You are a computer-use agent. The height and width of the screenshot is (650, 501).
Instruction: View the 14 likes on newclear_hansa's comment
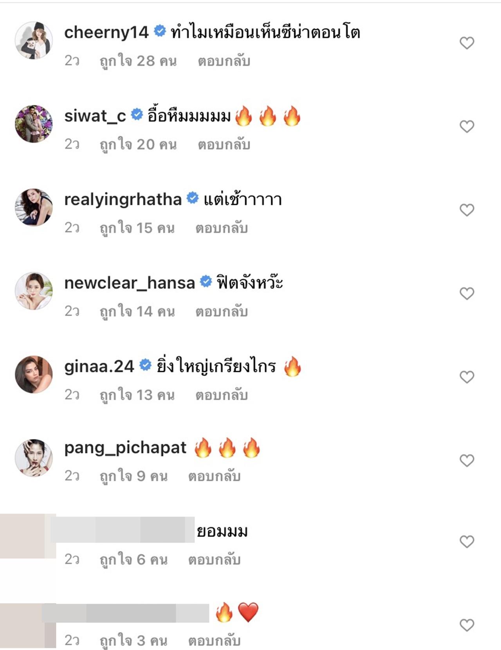coord(137,312)
